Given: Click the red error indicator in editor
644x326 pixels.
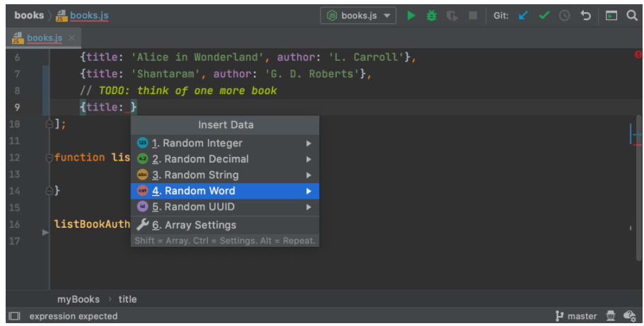Looking at the screenshot, I should (x=638, y=54).
